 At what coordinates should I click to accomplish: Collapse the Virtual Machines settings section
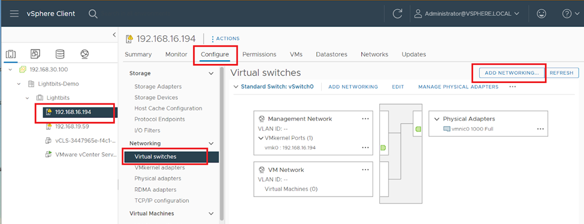click(211, 214)
